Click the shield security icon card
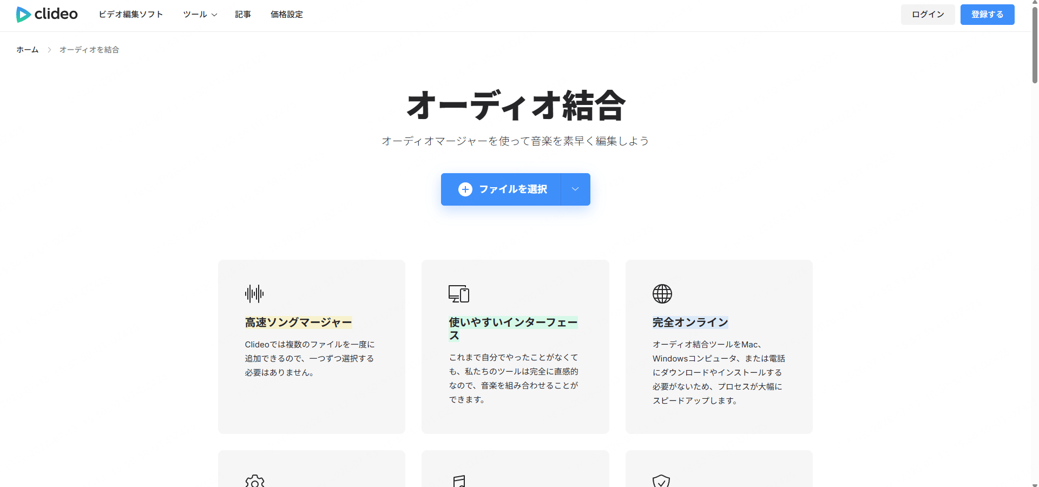The width and height of the screenshot is (1039, 487). tap(661, 481)
